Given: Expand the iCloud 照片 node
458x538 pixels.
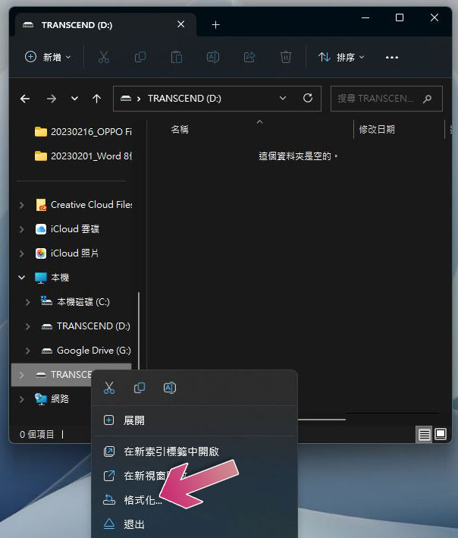Looking at the screenshot, I should [21, 253].
